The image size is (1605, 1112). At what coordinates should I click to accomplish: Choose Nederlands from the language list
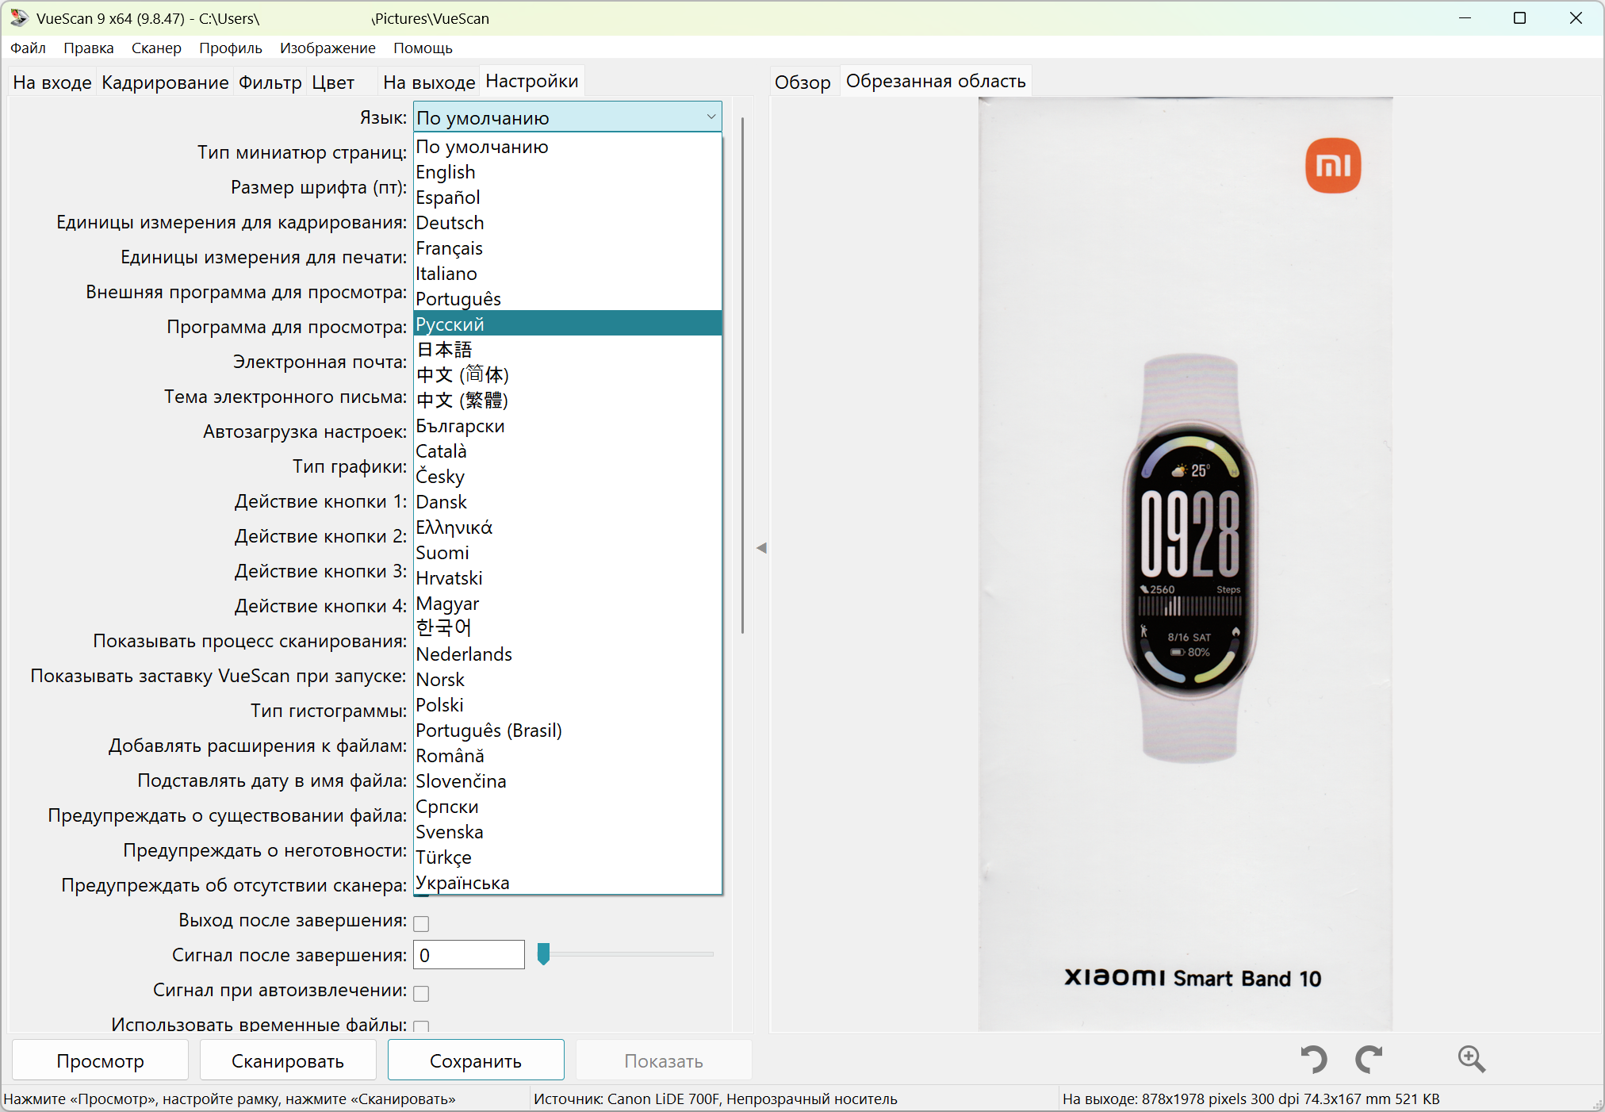click(568, 654)
